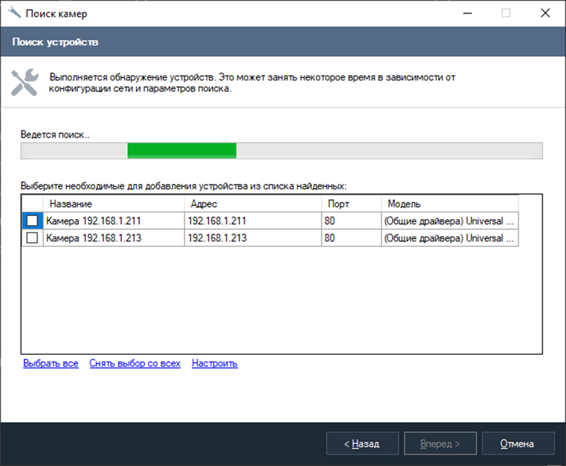The width and height of the screenshot is (566, 466).
Task: Click the empty checkbox column header cell
Action: 32,203
